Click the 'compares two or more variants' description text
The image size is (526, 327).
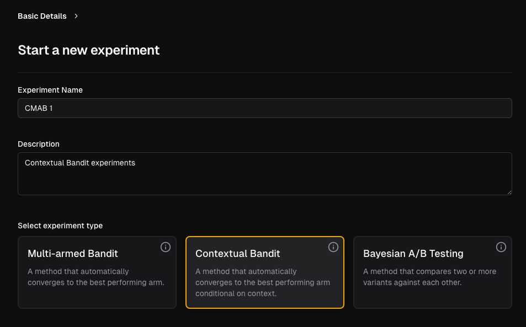pyautogui.click(x=430, y=277)
